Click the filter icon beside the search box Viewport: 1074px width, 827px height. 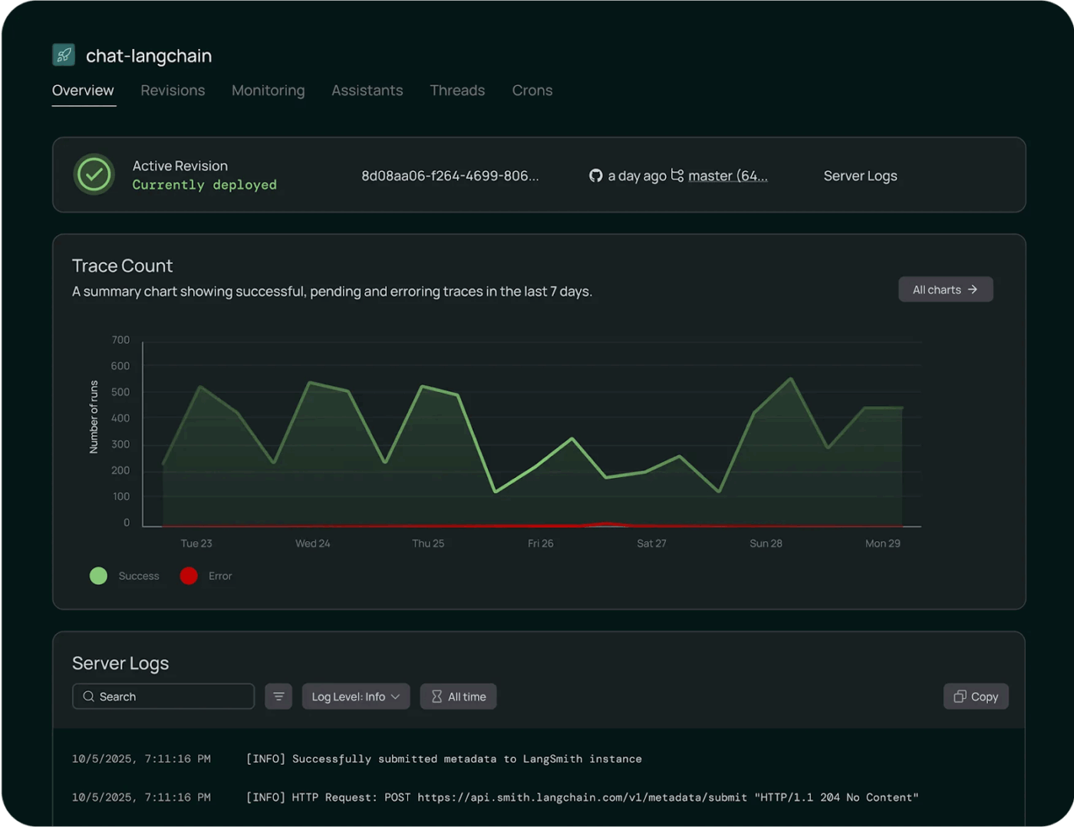pyautogui.click(x=278, y=696)
